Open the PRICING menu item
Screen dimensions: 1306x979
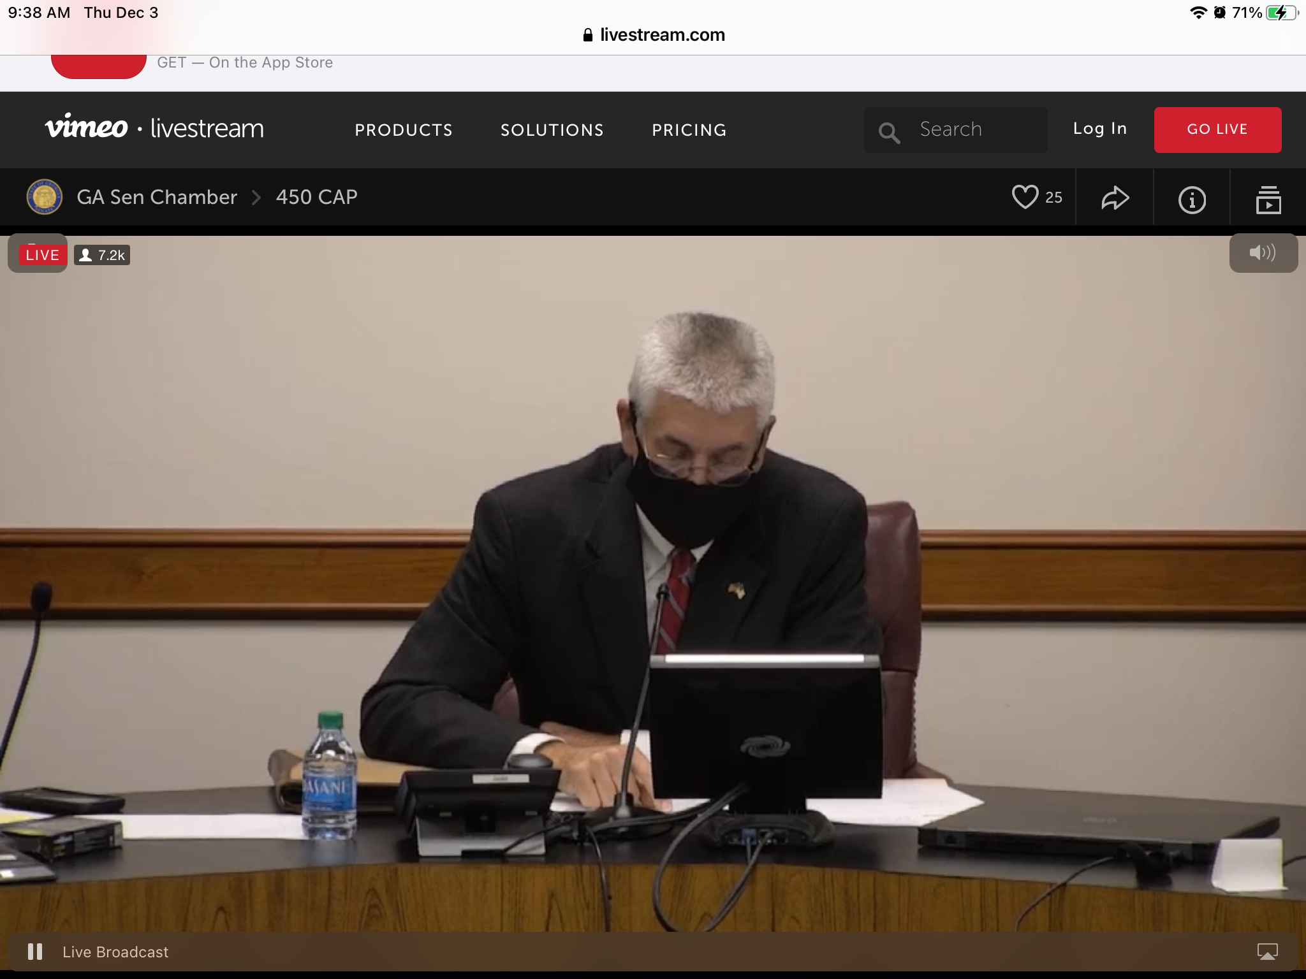click(x=689, y=130)
